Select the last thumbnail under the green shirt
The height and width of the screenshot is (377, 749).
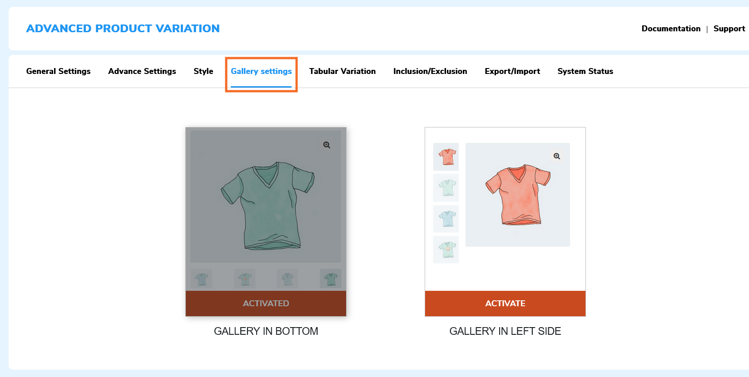point(330,279)
